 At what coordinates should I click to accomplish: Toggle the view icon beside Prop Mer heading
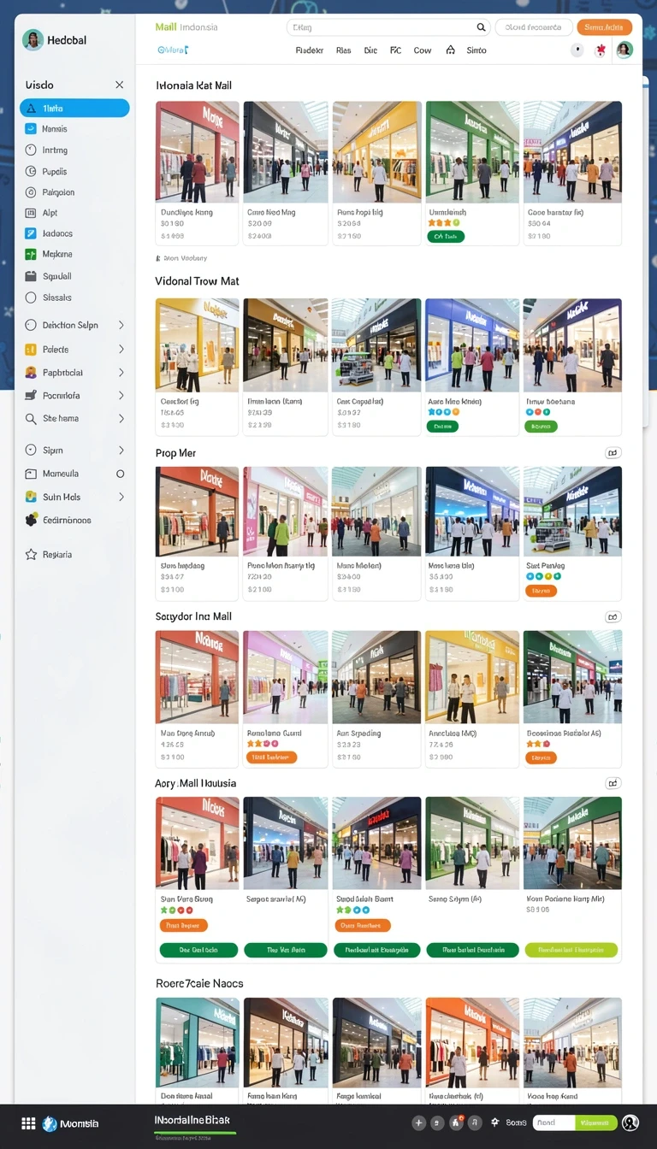613,453
